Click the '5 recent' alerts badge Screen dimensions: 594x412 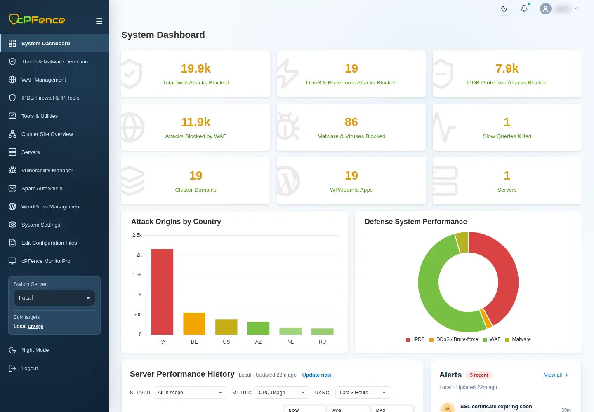pos(479,375)
